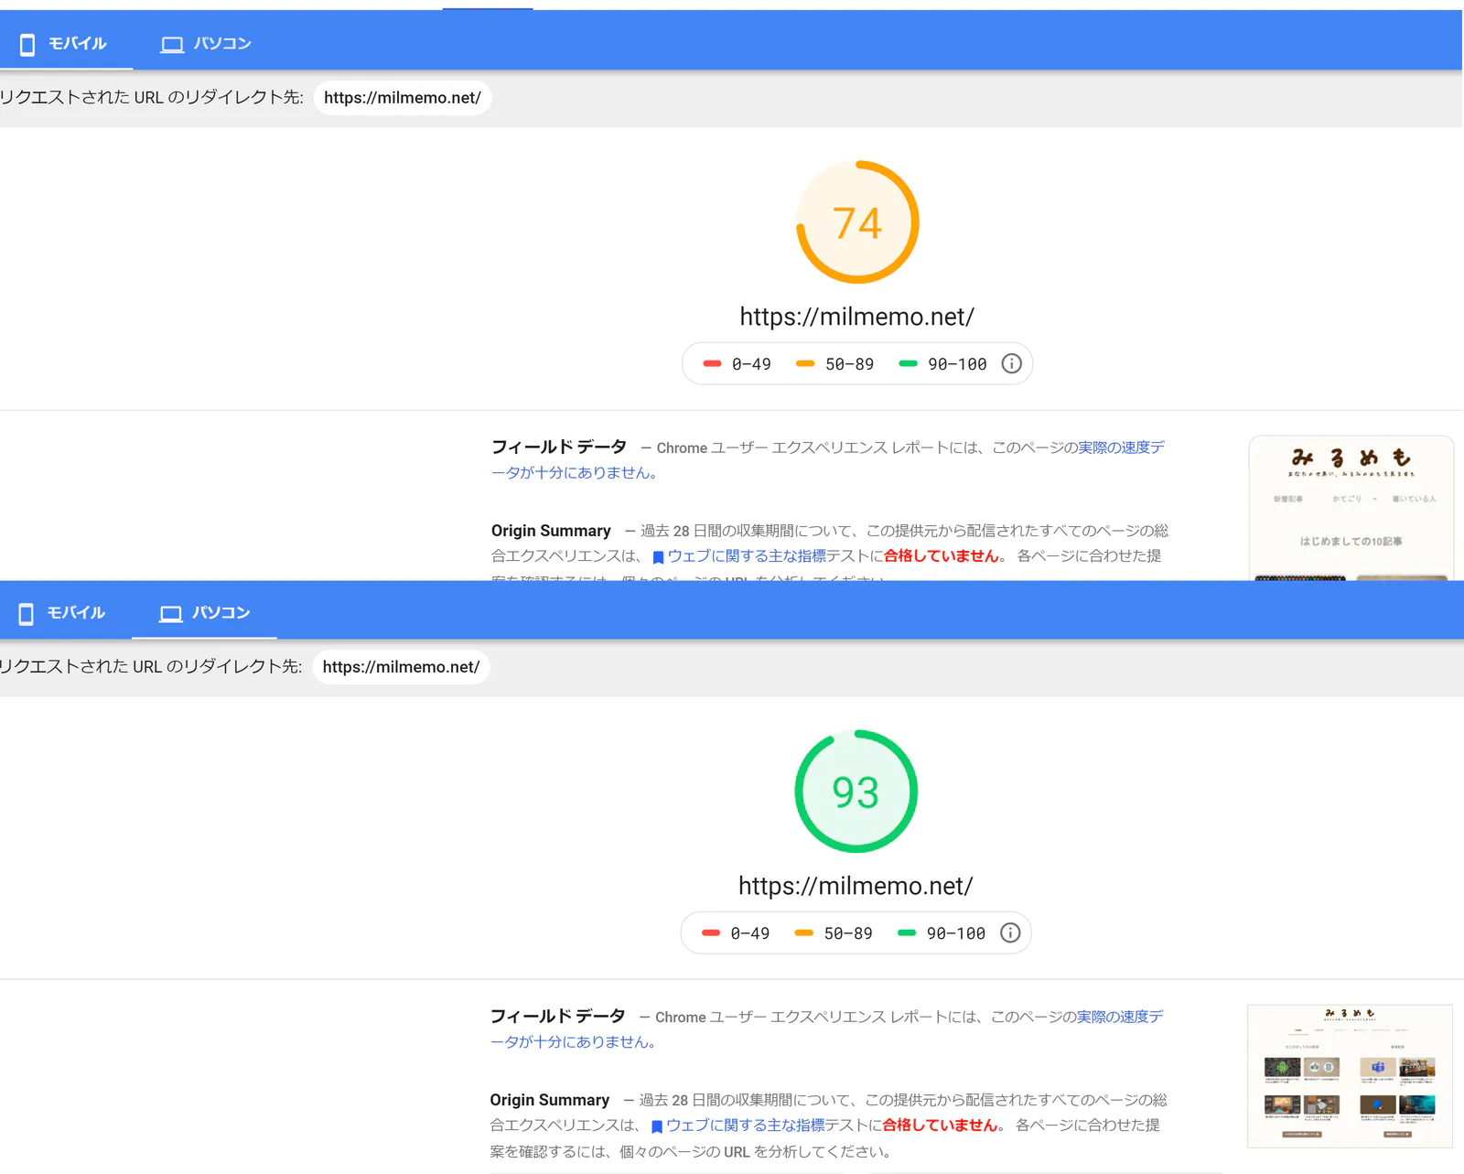This screenshot has width=1464, height=1174.
Task: Click redirect URL chip in upper report
Action: (403, 98)
